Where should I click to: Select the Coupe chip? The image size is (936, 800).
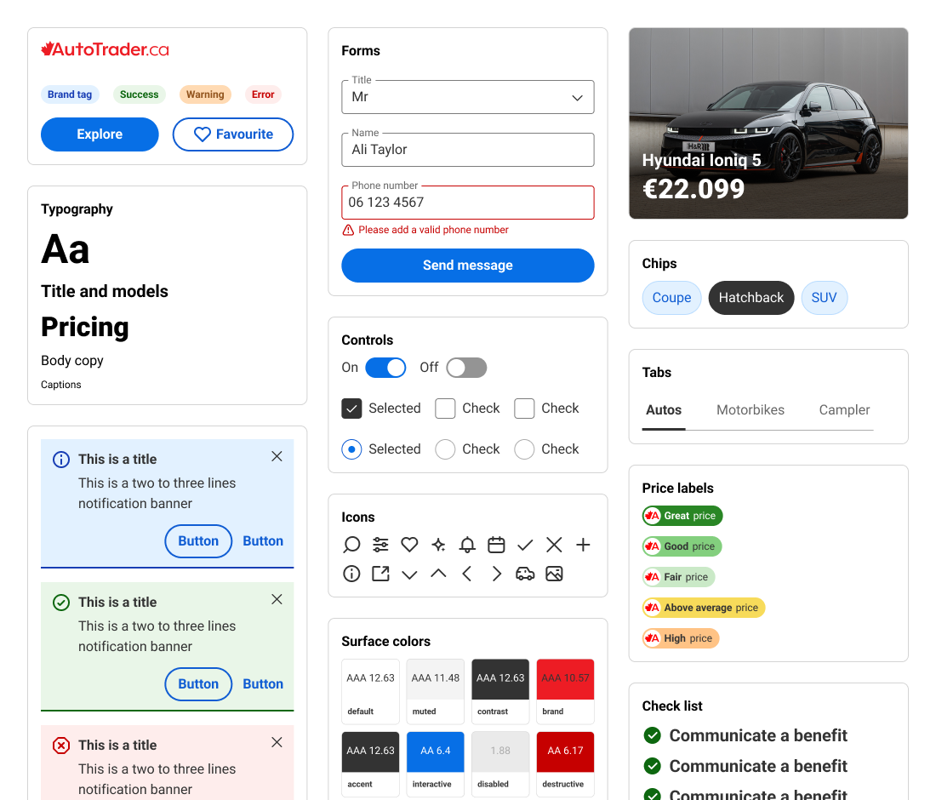tap(671, 297)
